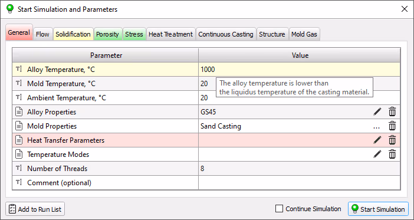Click the Heat Transfer Parameters document icon
The height and width of the screenshot is (220, 414).
coord(19,140)
